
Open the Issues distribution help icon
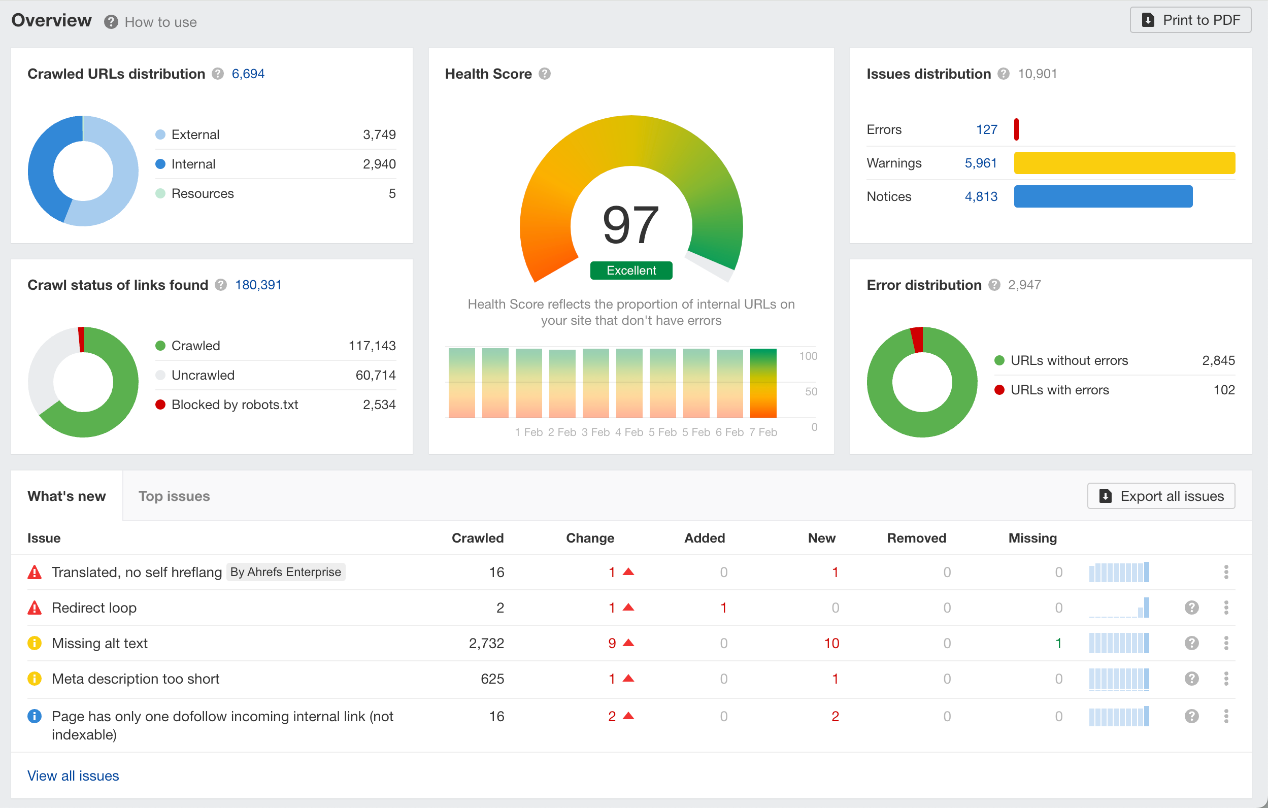click(1004, 74)
